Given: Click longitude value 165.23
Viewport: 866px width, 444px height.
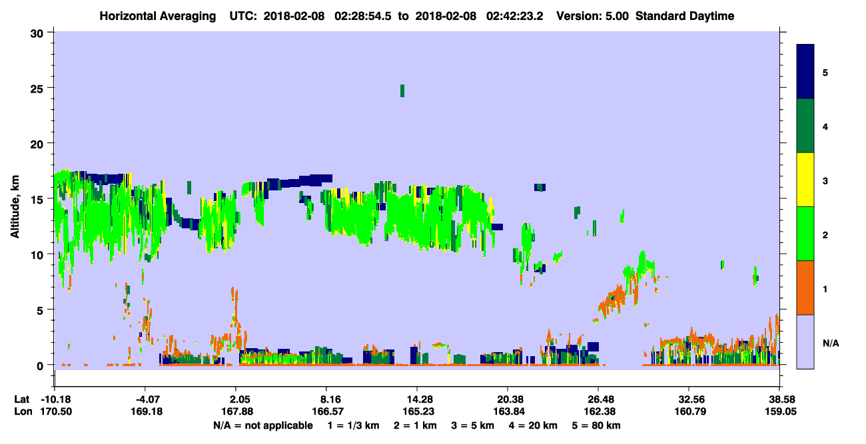Looking at the screenshot, I should click(x=417, y=411).
